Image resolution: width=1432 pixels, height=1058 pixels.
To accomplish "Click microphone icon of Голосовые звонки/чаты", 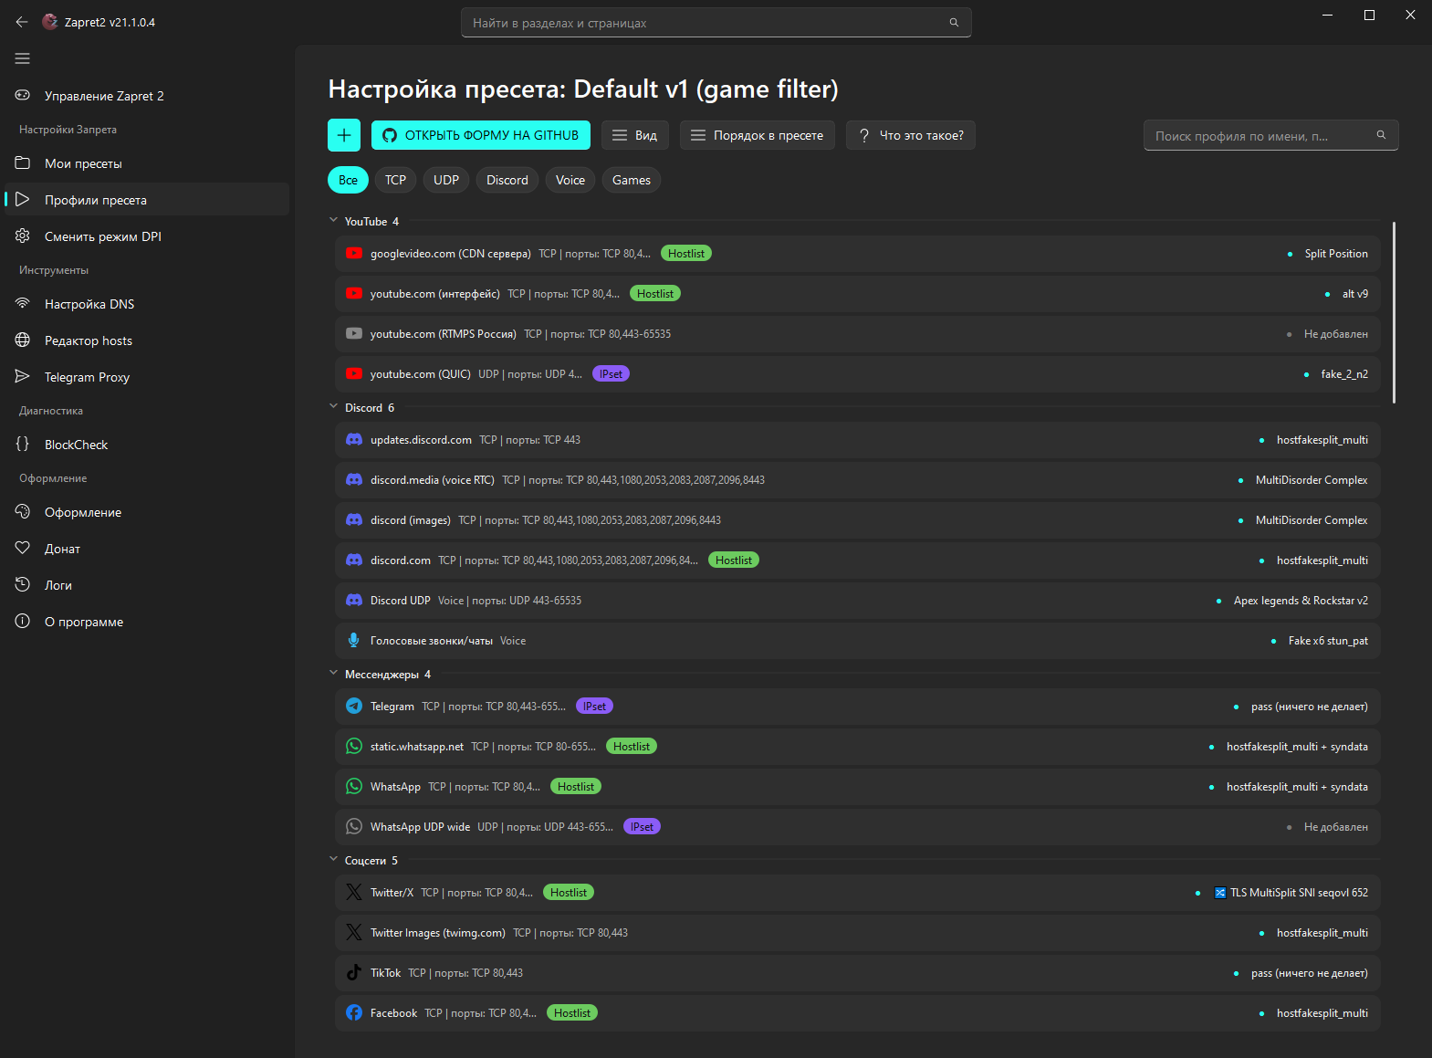I will click(354, 641).
